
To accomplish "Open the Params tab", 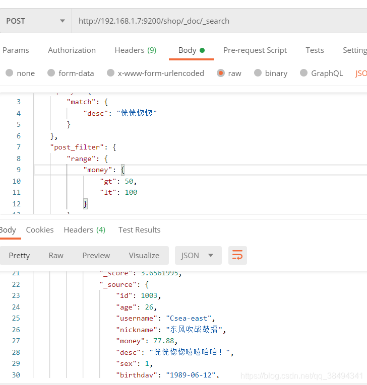I will [x=16, y=50].
